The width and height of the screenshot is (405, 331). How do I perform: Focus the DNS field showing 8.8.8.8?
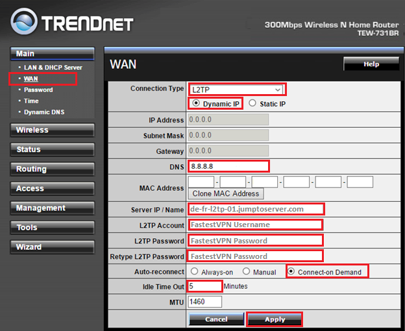tap(228, 166)
